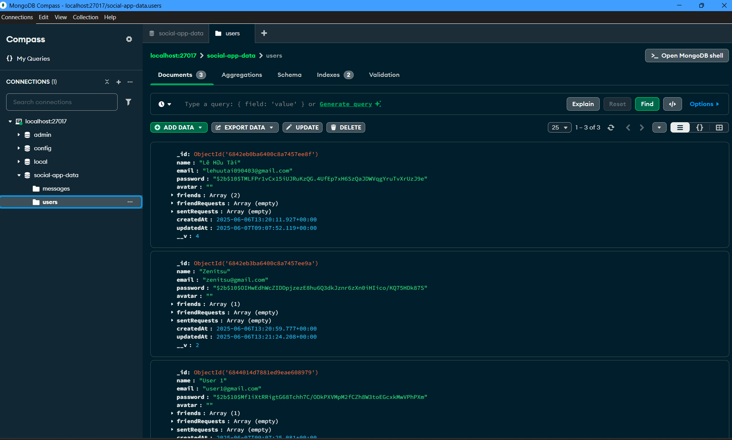Expand the config database node
The width and height of the screenshot is (732, 440).
(x=18, y=148)
